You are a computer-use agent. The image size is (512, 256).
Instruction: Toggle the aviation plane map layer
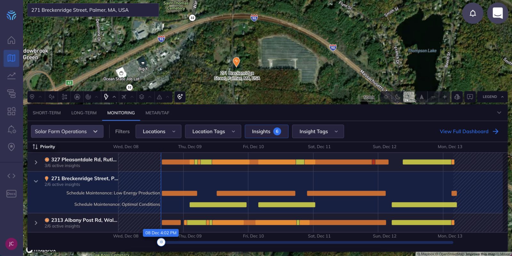[124, 97]
